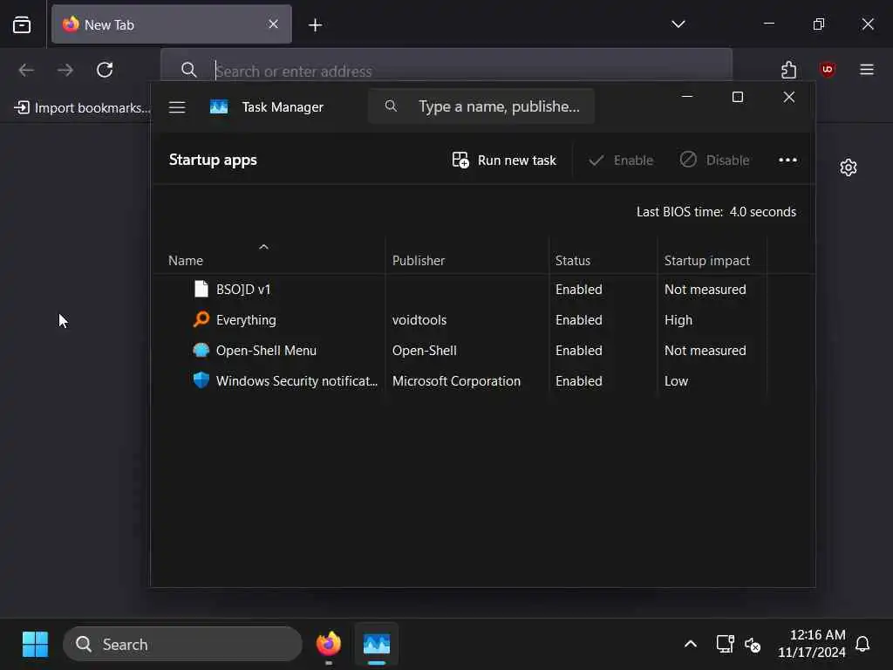
Task: Click the search magnifier in Task Manager
Action: (391, 106)
